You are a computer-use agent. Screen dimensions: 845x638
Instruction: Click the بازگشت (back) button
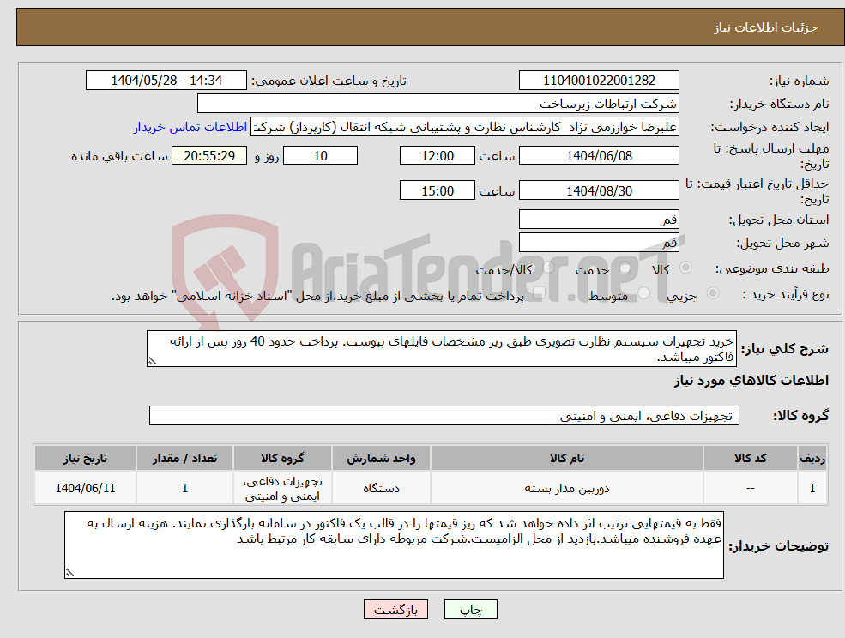click(395, 610)
